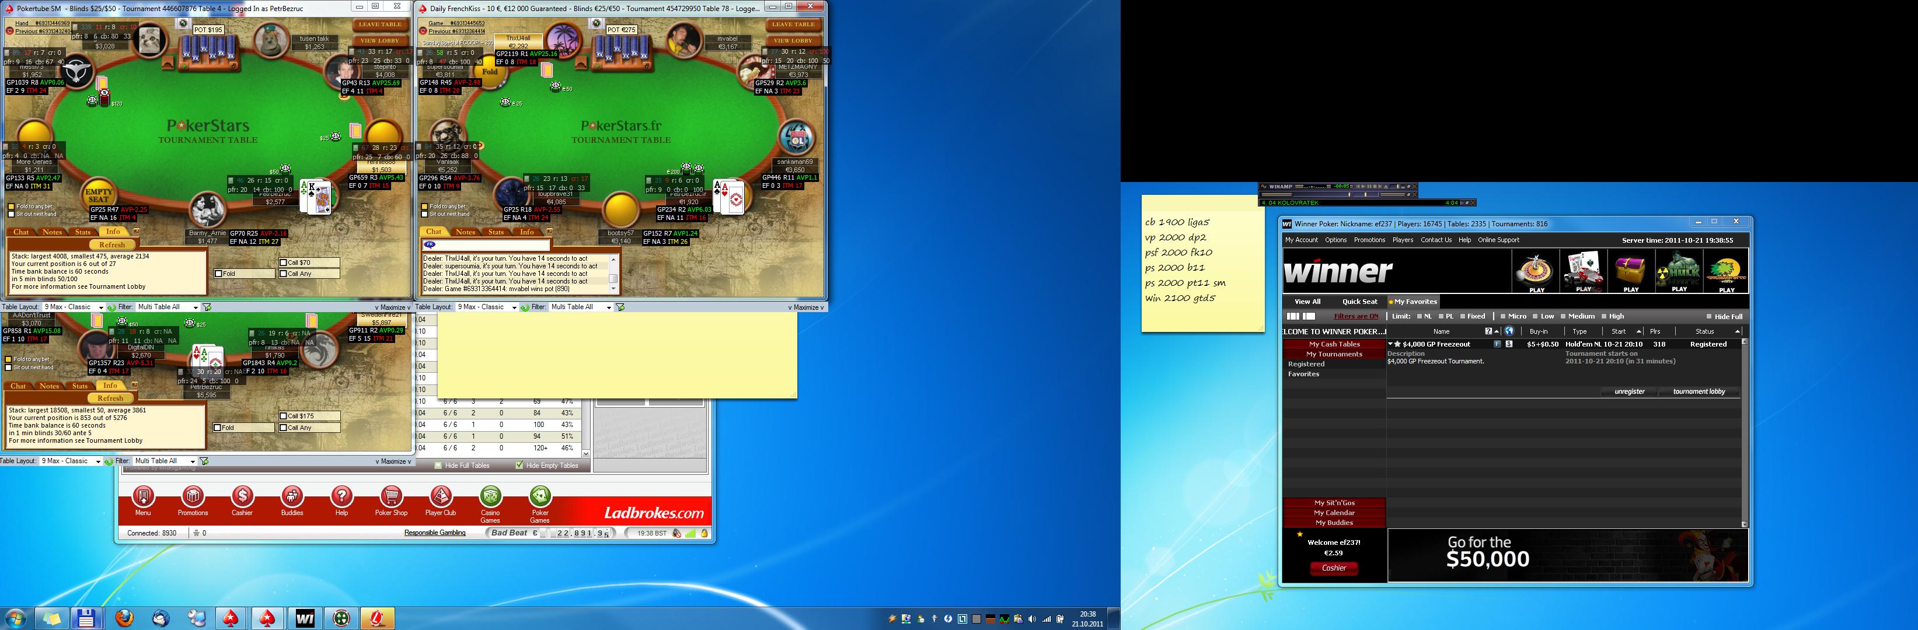Sort by Status column arrow in Winner

pyautogui.click(x=1737, y=332)
